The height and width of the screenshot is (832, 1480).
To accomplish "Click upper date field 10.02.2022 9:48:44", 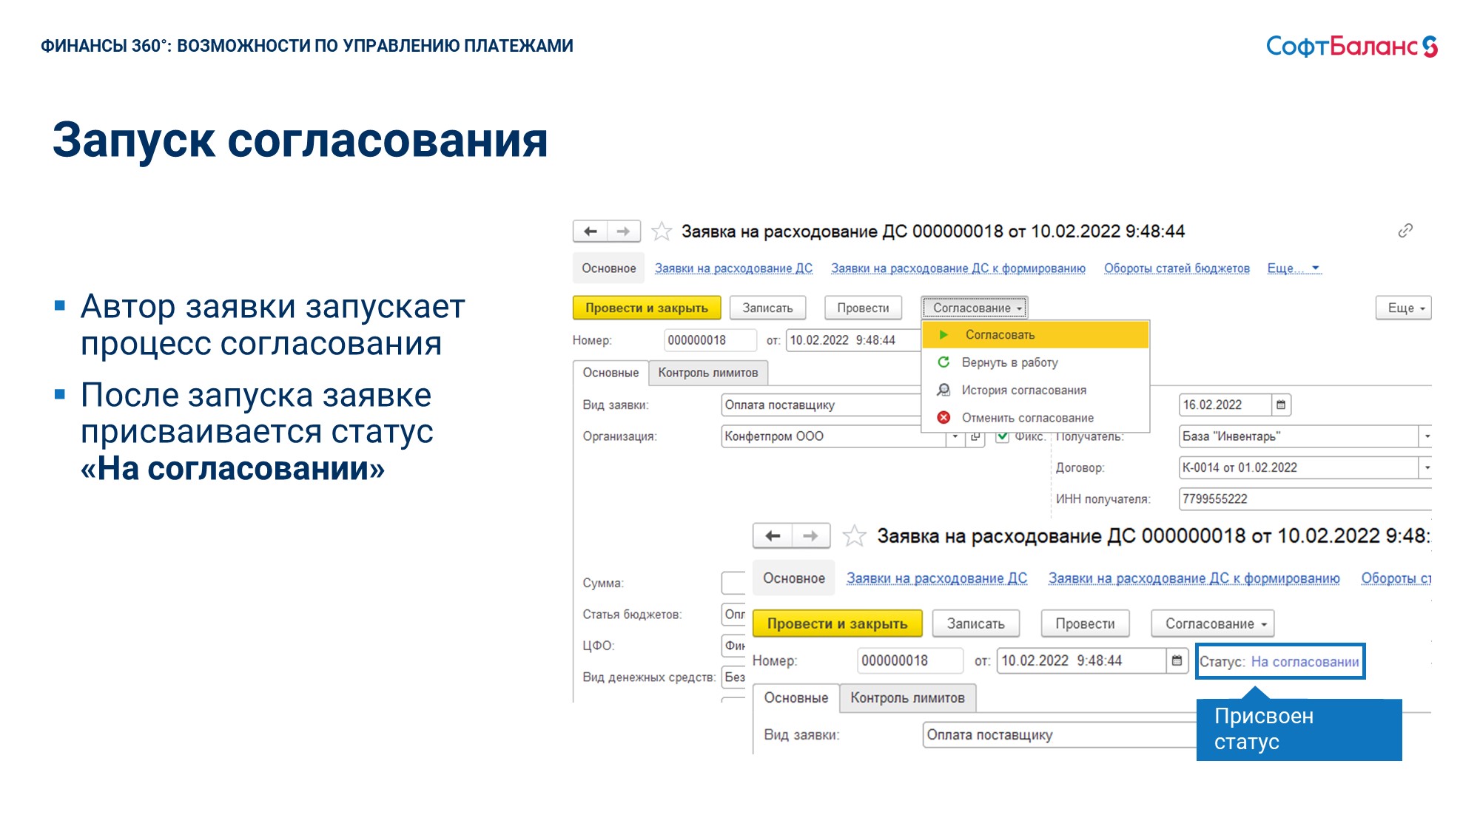I will (x=852, y=340).
